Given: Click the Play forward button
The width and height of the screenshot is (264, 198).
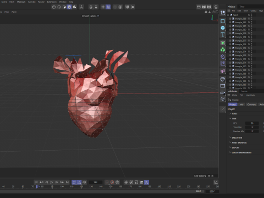Looking at the screenshot, I should coord(52,182).
